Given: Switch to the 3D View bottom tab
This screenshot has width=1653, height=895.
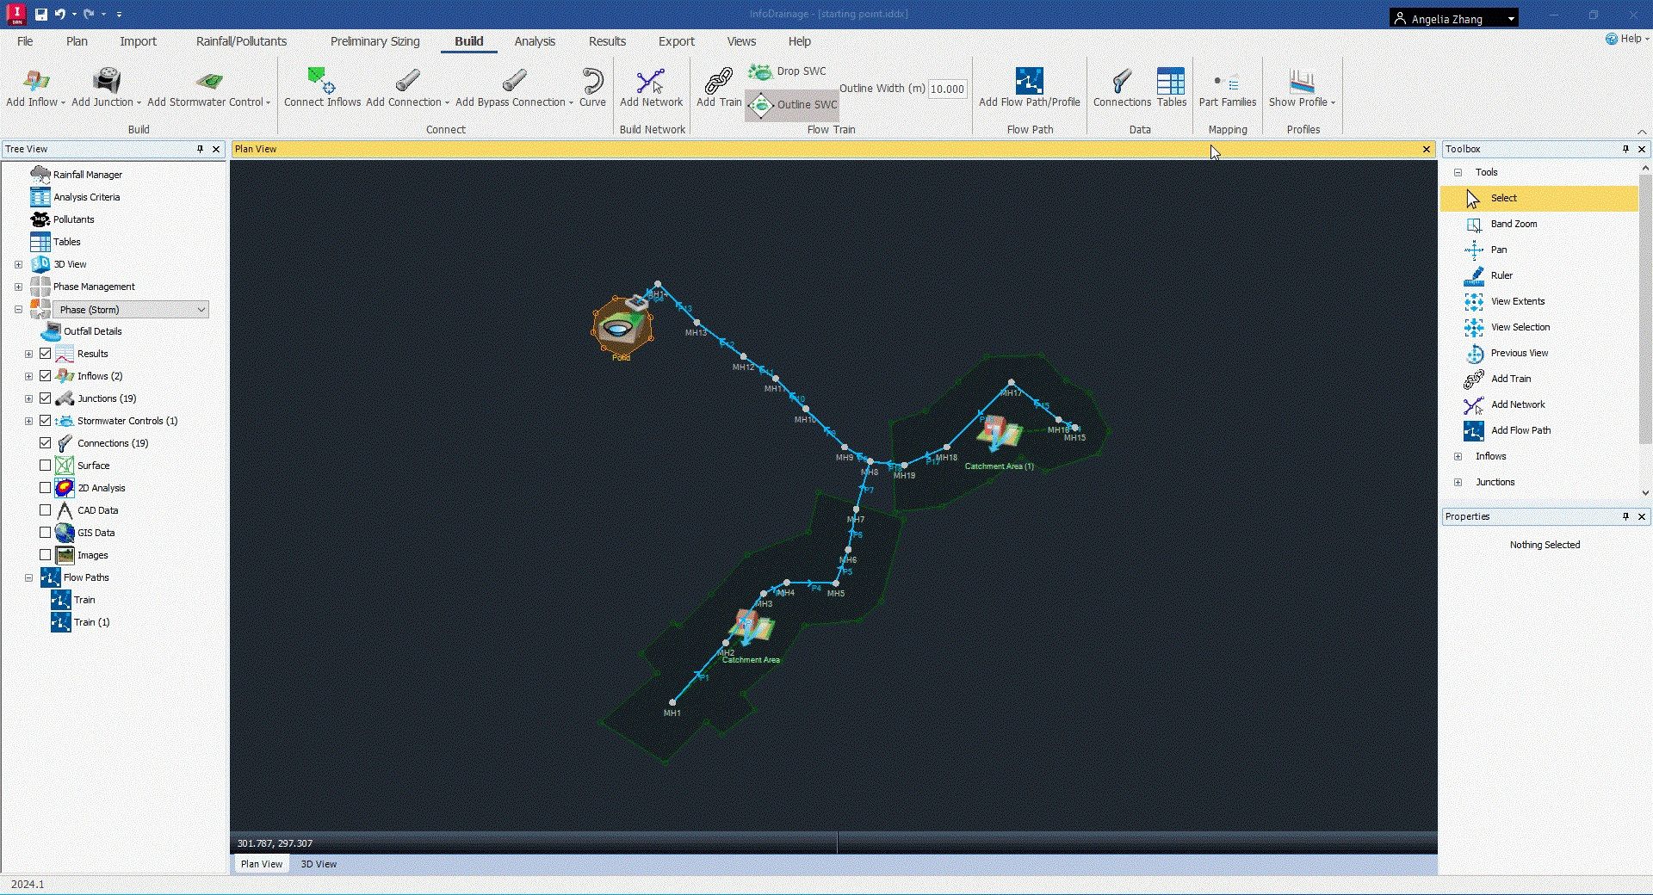Looking at the screenshot, I should [319, 864].
